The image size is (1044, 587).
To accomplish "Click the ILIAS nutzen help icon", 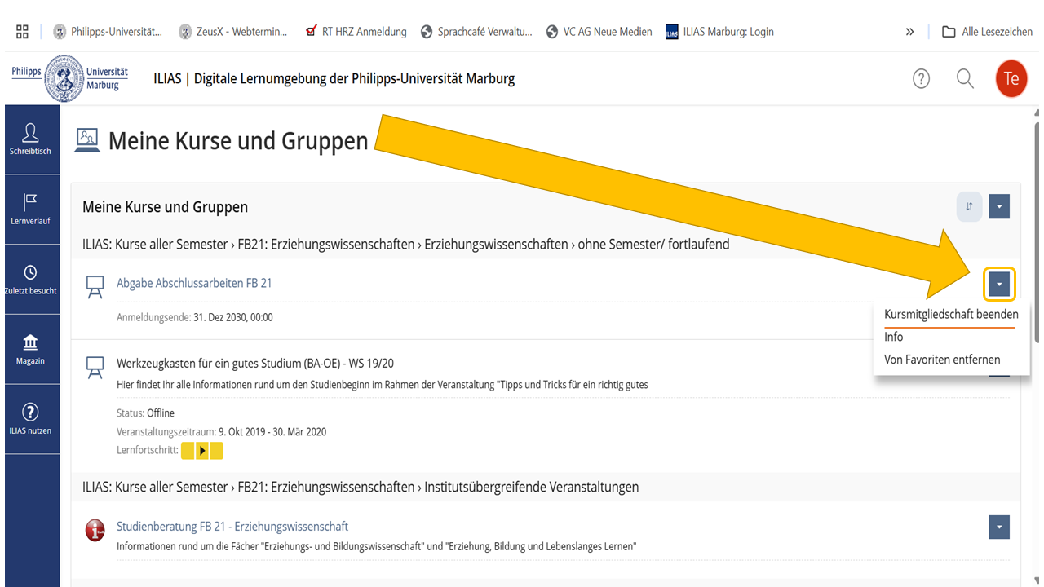I will click(30, 418).
